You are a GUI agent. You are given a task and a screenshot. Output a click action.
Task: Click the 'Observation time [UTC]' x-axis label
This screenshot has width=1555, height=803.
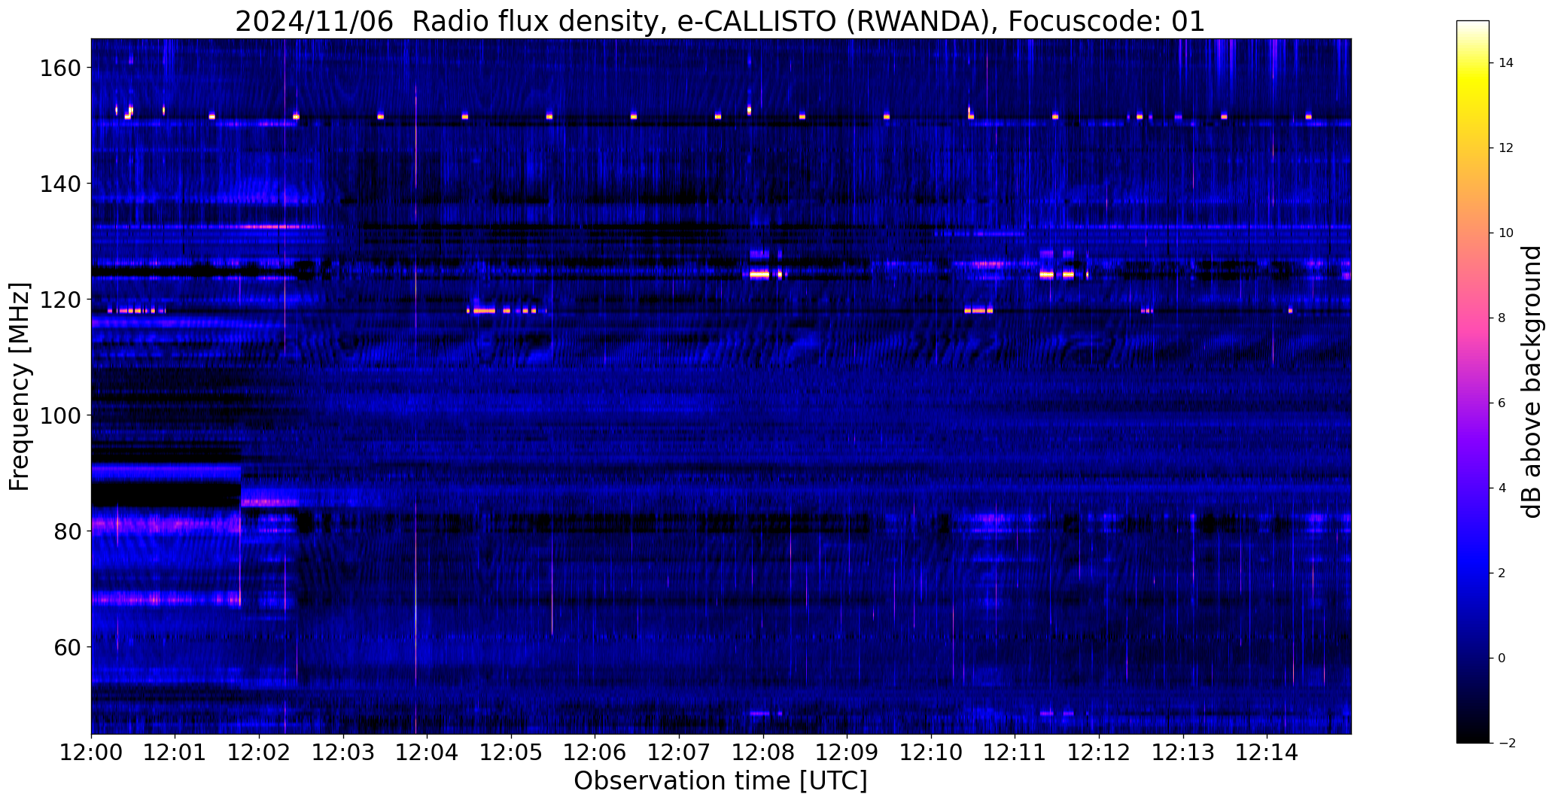point(720,781)
